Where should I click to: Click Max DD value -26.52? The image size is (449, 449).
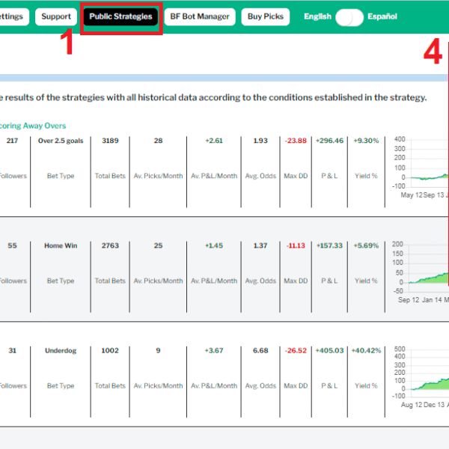click(296, 351)
